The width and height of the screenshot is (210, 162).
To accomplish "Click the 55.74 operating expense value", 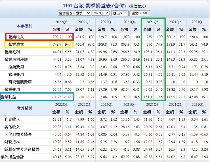I will tap(57, 89).
